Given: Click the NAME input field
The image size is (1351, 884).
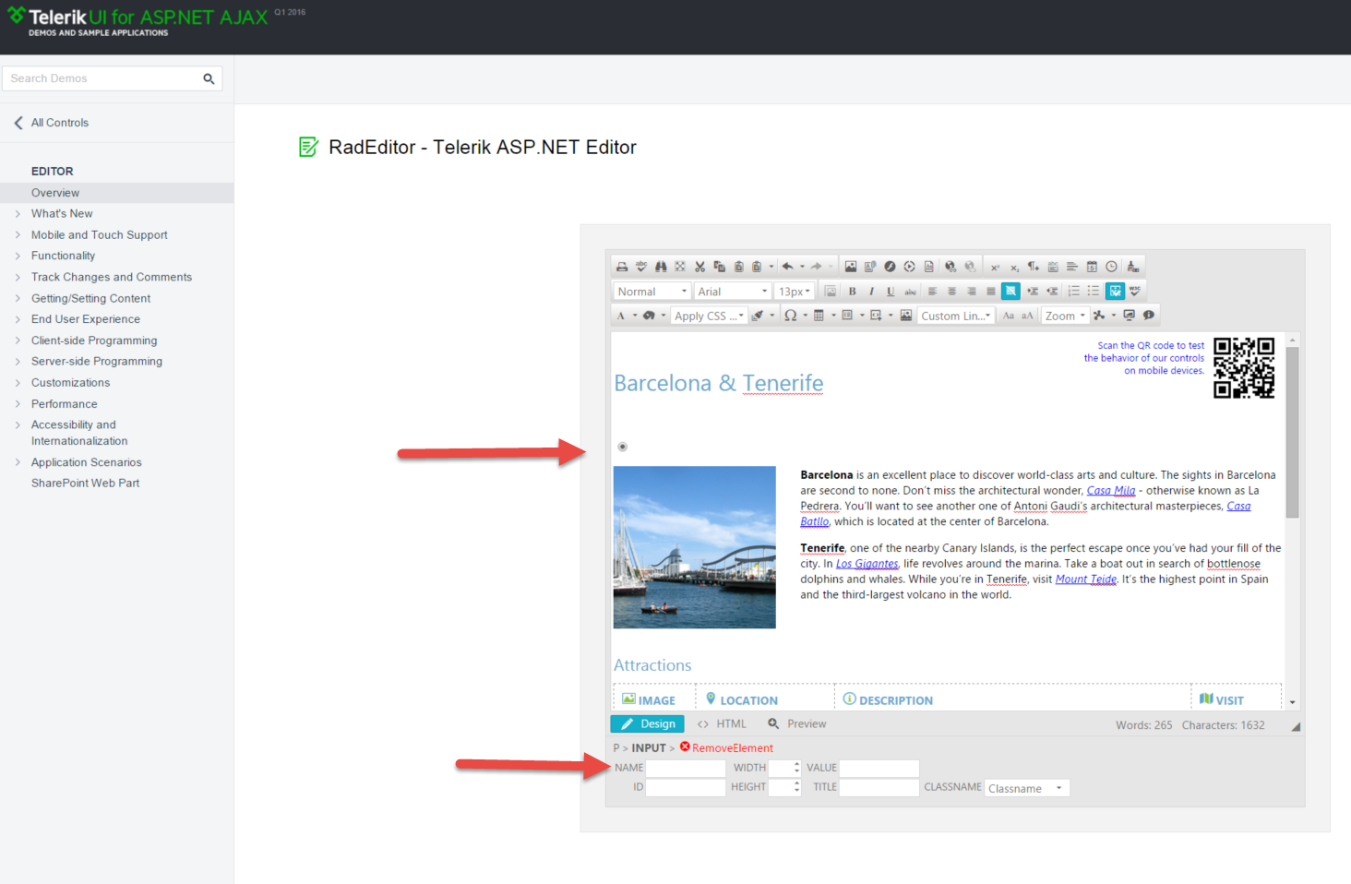Looking at the screenshot, I should tap(686, 768).
